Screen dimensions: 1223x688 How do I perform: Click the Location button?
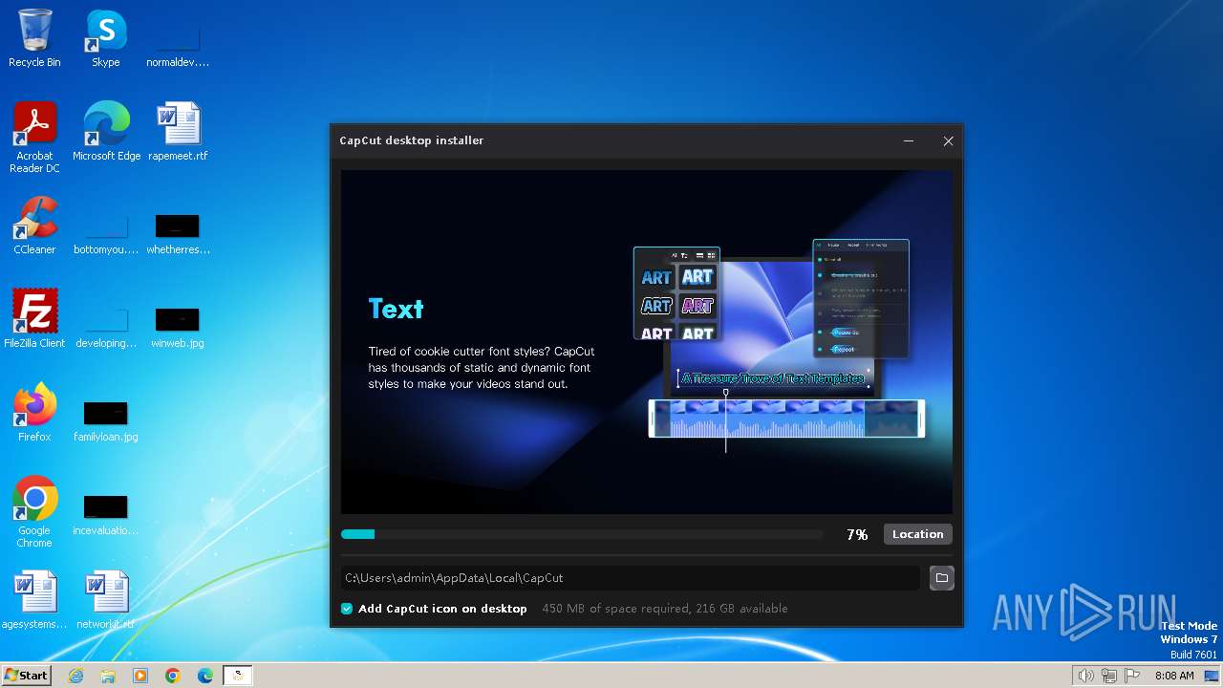pos(917,534)
